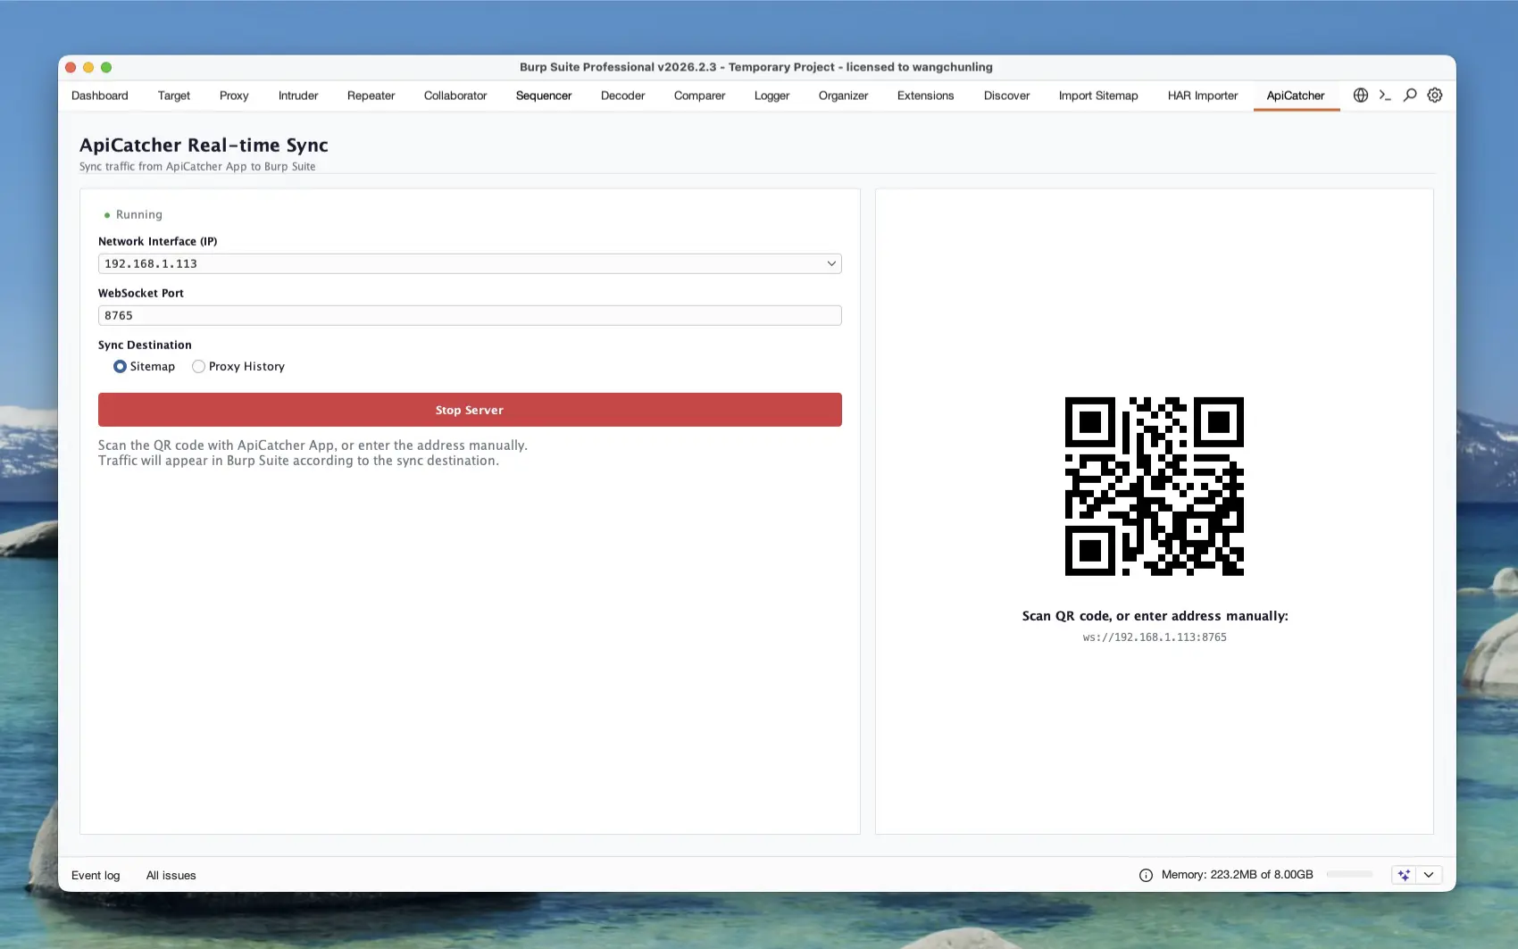
Task: Open All issues in status bar
Action: [x=171, y=876]
